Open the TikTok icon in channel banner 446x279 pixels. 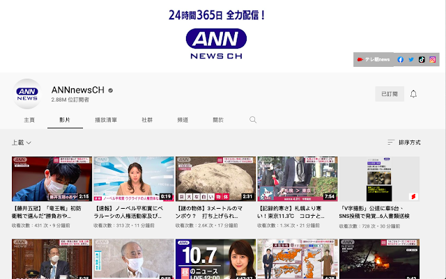tap(422, 60)
